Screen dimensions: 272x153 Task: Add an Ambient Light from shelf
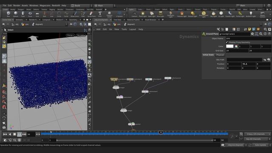click(251, 14)
